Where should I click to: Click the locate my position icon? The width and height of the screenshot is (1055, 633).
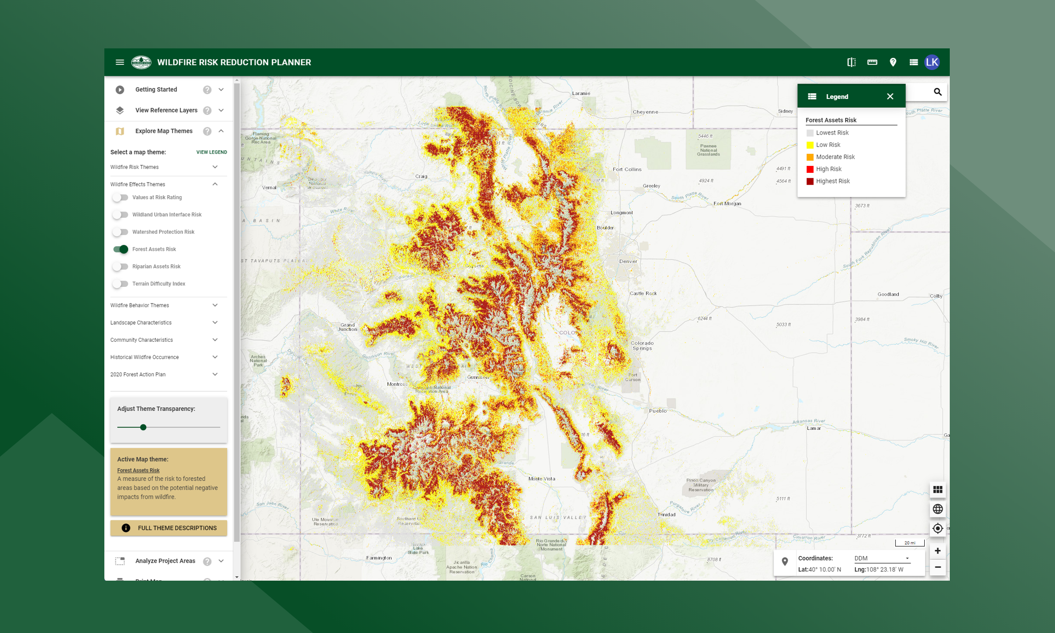click(x=938, y=528)
